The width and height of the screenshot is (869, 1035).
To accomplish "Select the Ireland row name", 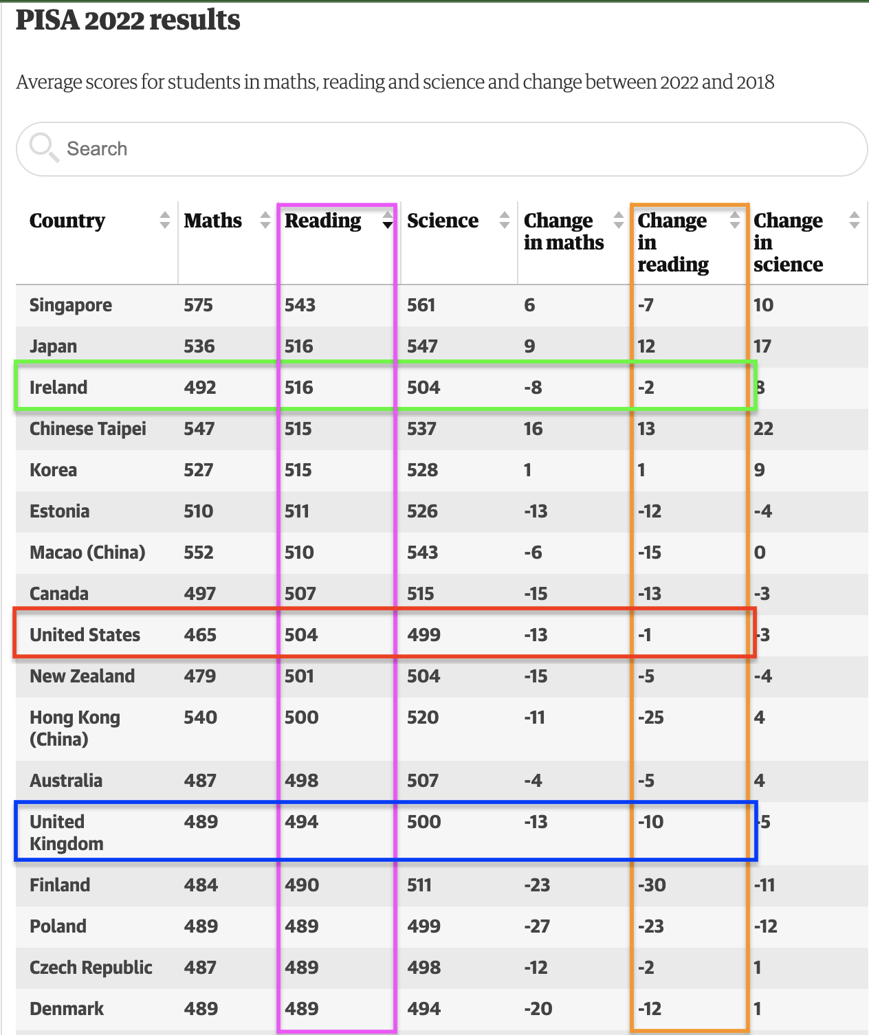I will tap(58, 388).
